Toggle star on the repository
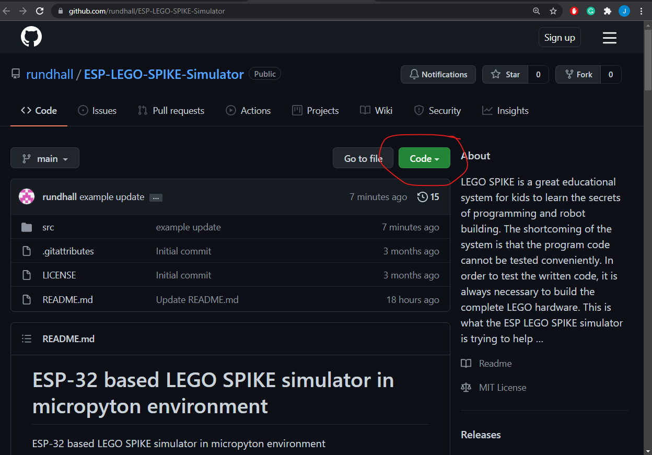This screenshot has height=455, width=652. coord(505,74)
